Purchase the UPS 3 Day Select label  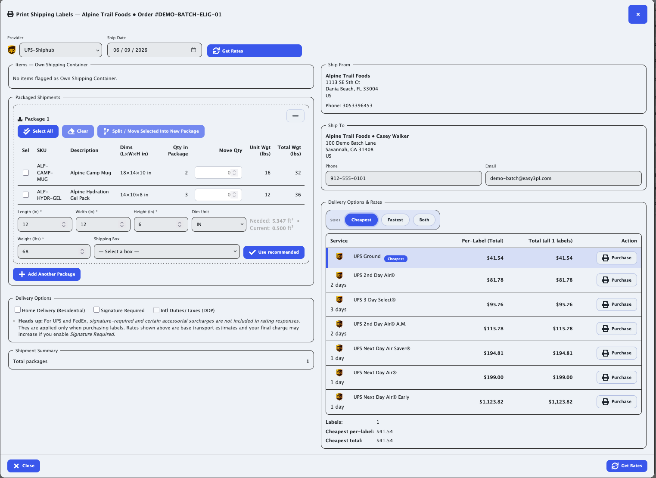pyautogui.click(x=617, y=304)
